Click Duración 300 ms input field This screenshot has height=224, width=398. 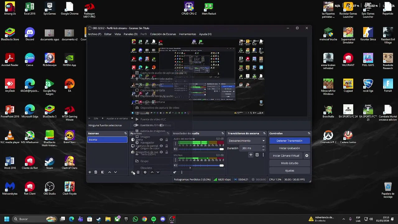(x=251, y=148)
